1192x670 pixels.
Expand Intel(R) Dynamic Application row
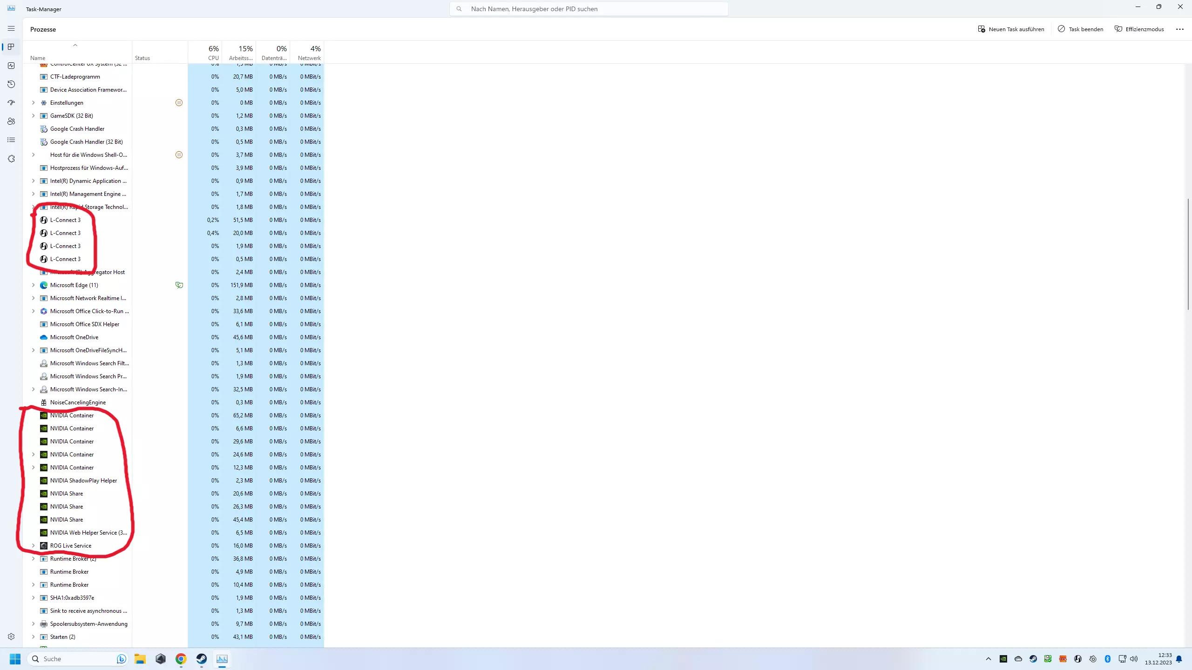point(33,181)
